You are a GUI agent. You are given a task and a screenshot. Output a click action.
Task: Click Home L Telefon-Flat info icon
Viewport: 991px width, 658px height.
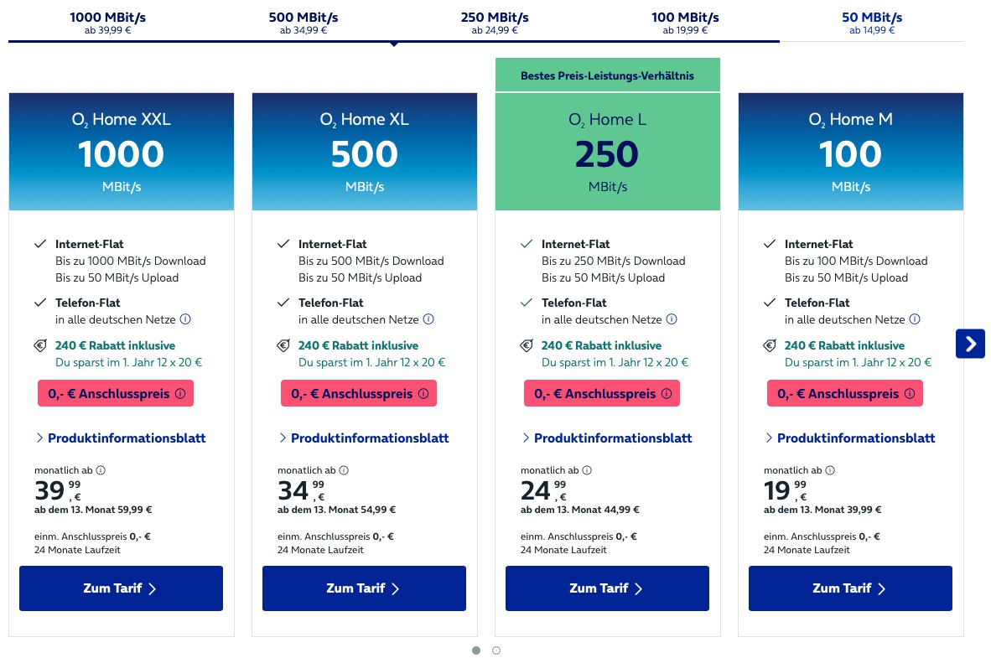click(x=672, y=319)
